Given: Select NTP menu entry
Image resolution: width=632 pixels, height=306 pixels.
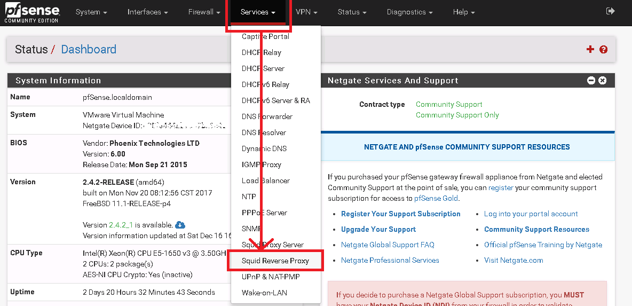Looking at the screenshot, I should [275, 197].
